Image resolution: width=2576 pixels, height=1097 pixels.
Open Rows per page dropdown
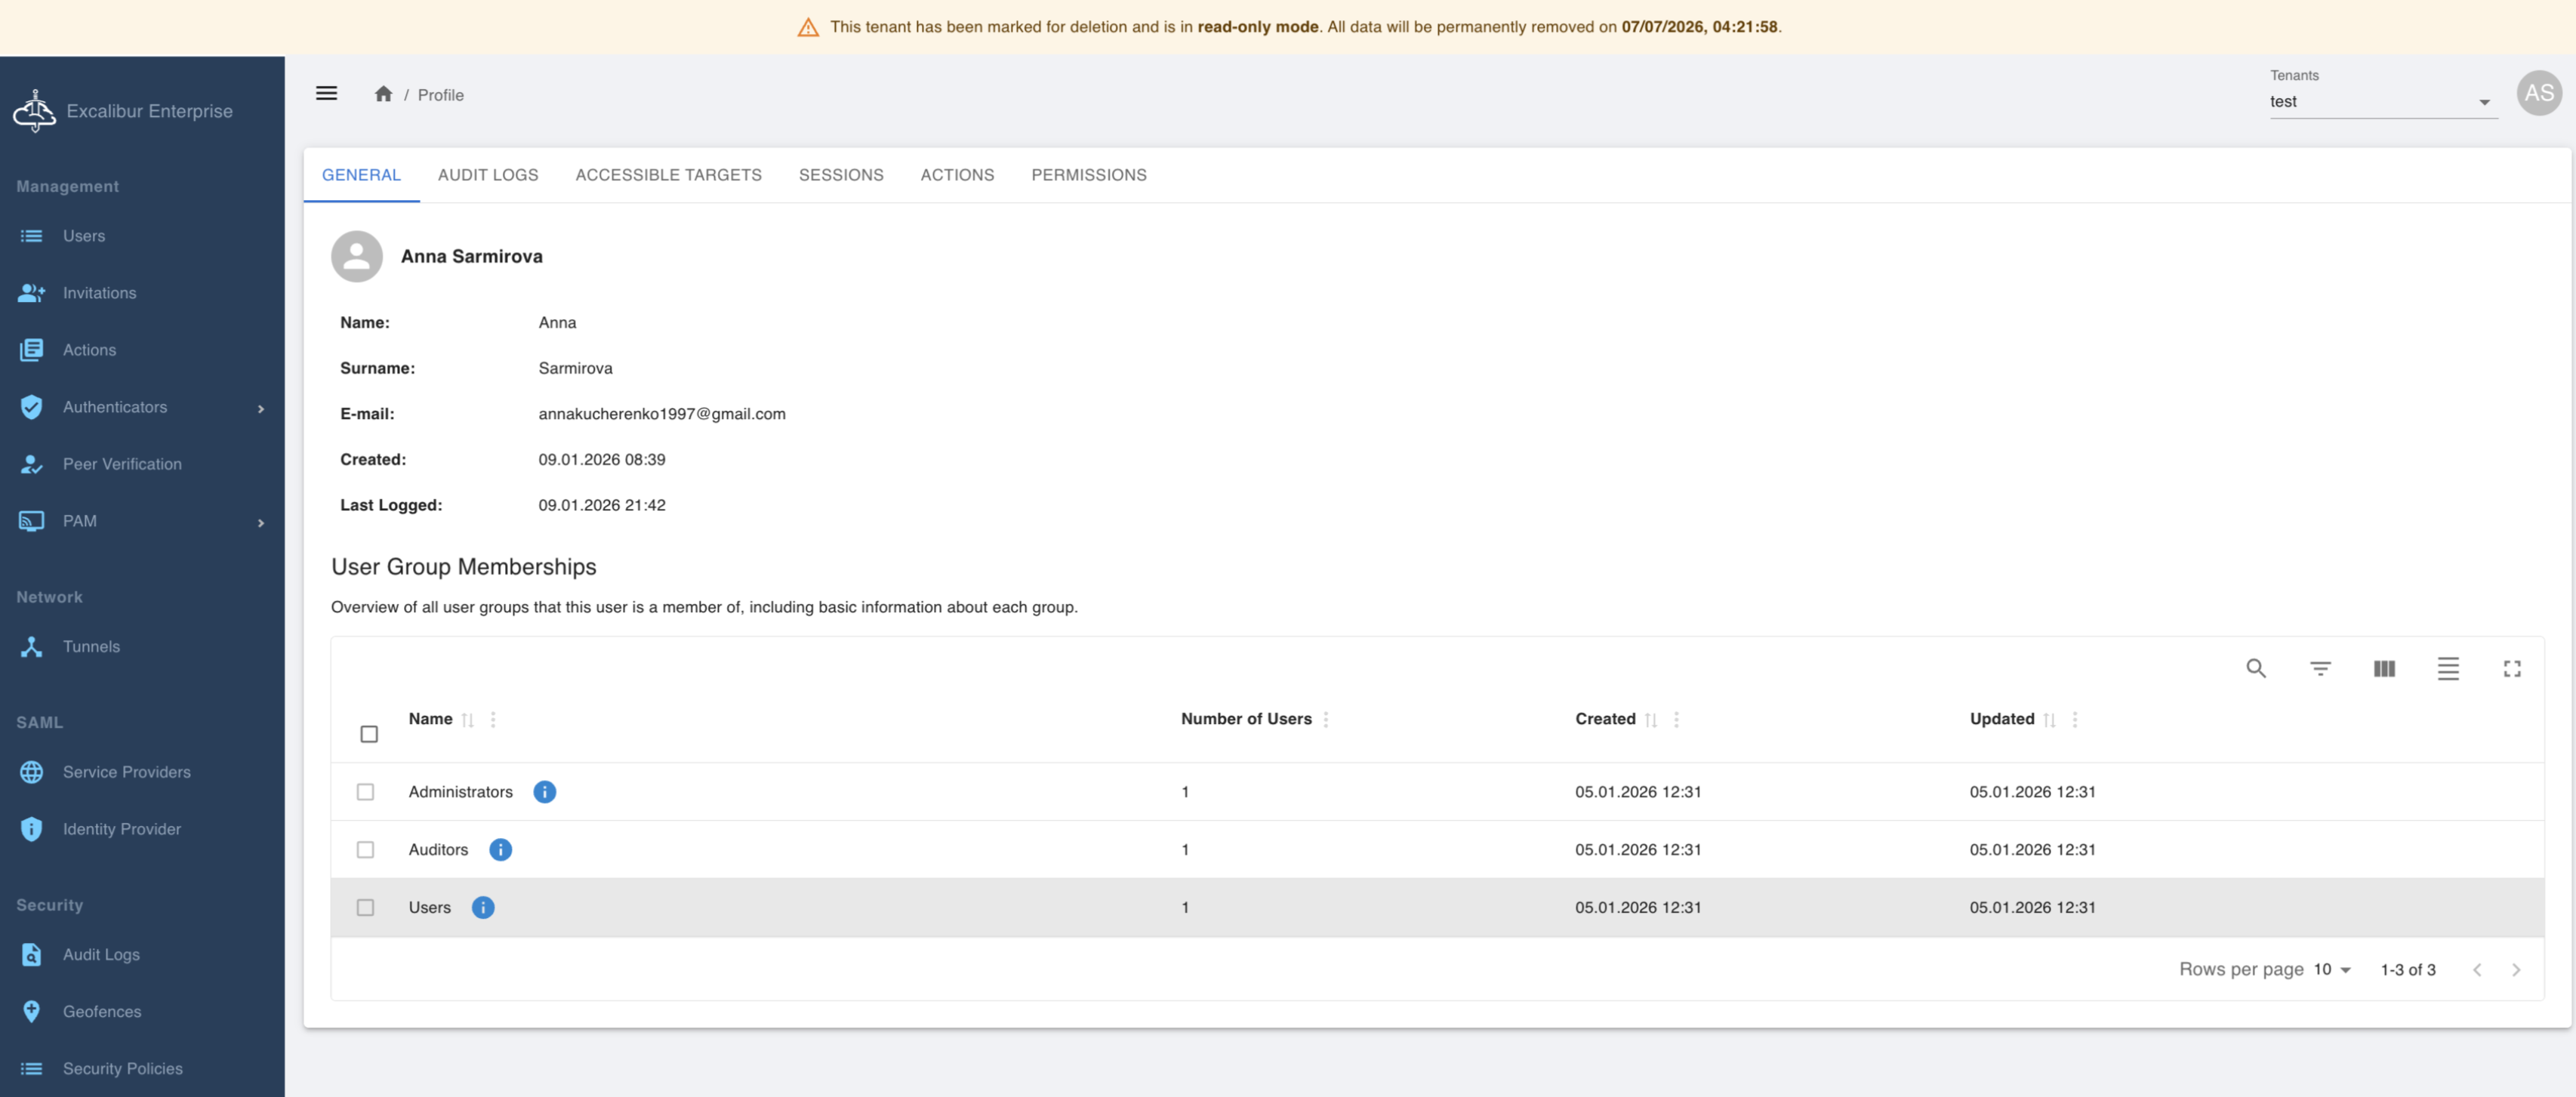pos(2331,969)
